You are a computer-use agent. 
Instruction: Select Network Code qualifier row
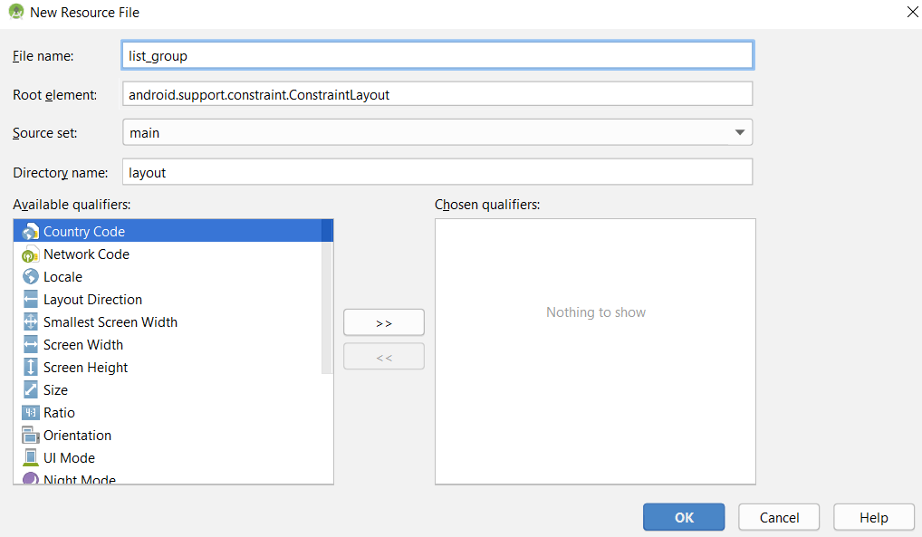[x=168, y=254]
